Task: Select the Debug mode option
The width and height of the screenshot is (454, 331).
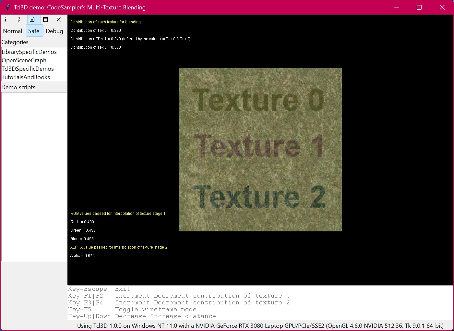Action: (54, 31)
